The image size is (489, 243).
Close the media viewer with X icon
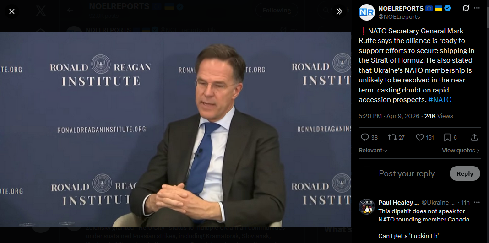click(x=12, y=11)
